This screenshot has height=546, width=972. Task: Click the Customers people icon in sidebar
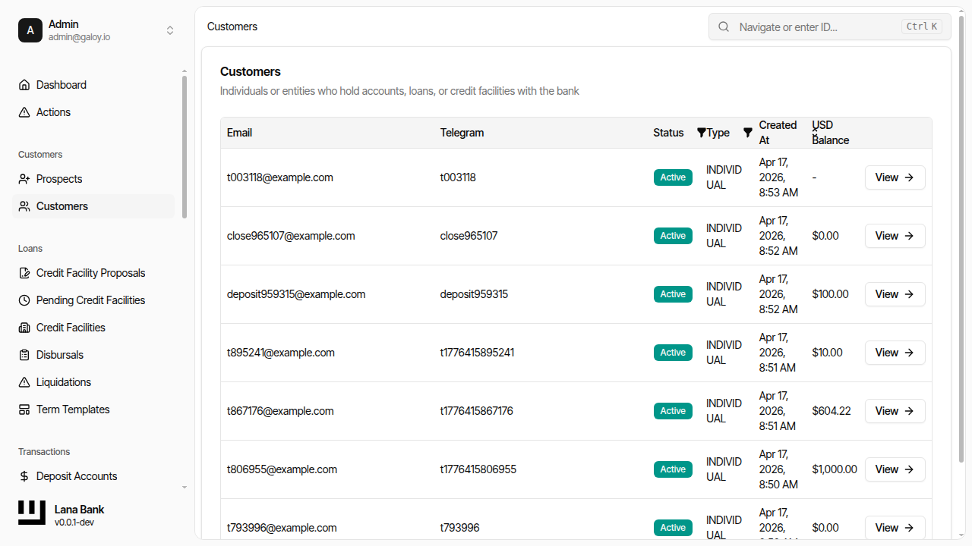pyautogui.click(x=24, y=206)
